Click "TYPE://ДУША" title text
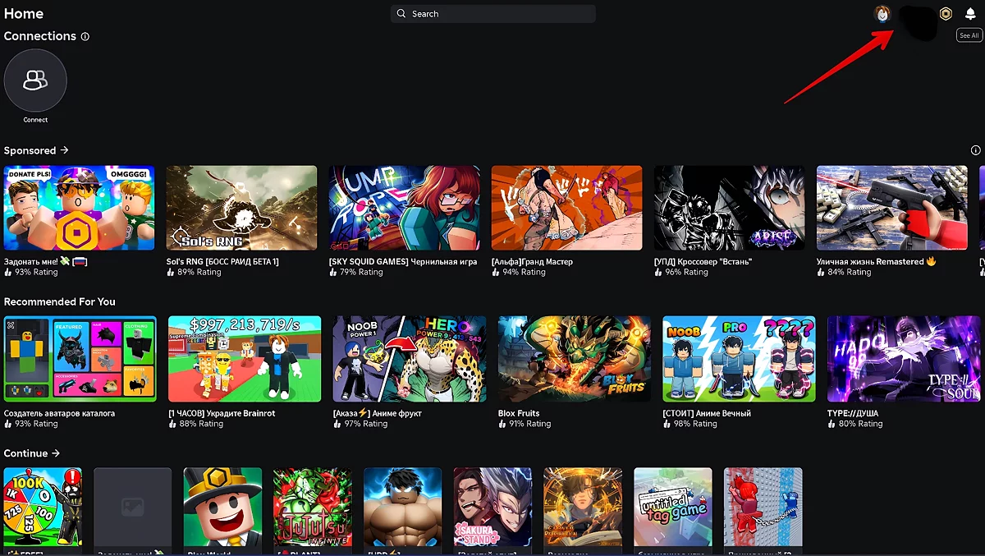Viewport: 985px width, 556px height. [854, 414]
